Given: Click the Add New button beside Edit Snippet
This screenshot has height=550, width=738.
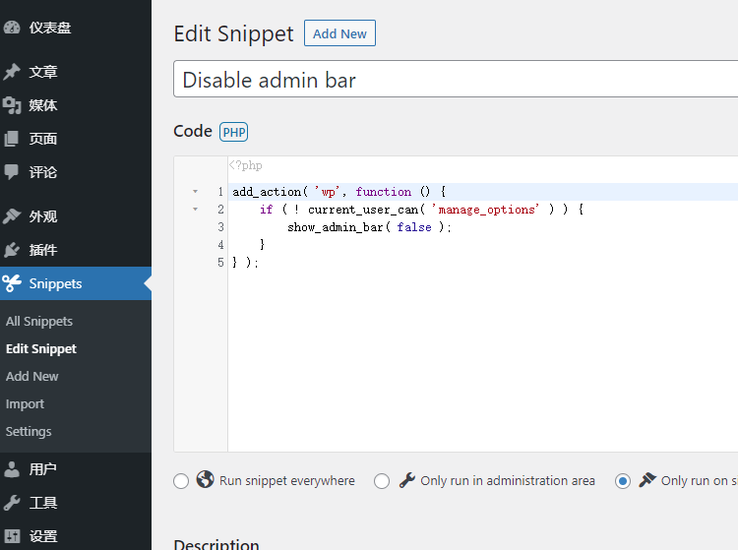Looking at the screenshot, I should point(339,33).
